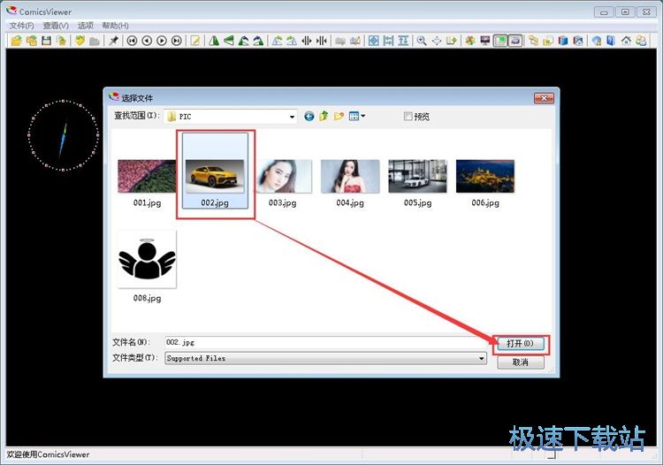
Task: Click the export arrow toolbar icon
Action: (x=452, y=41)
